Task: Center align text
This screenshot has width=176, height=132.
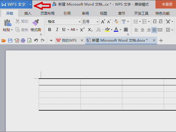Action: 143,30
